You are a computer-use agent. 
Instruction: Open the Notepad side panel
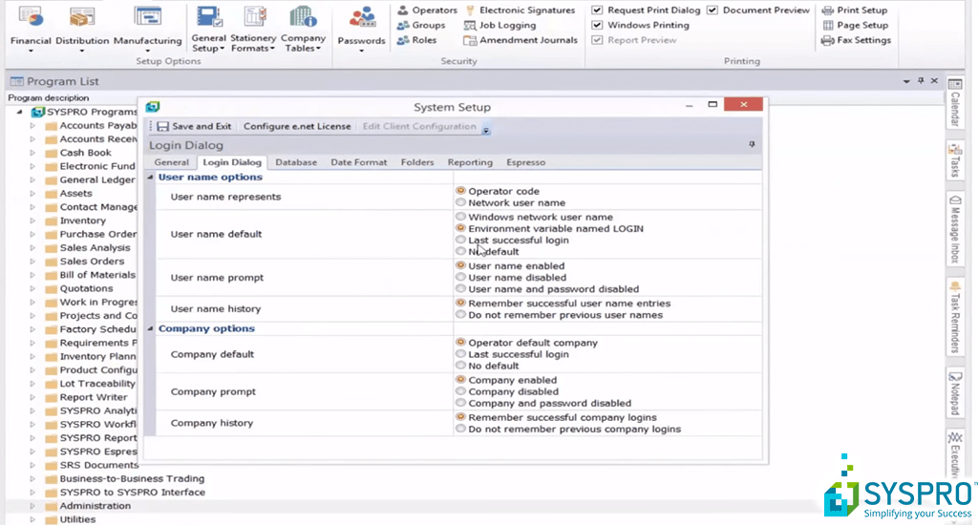(x=955, y=394)
